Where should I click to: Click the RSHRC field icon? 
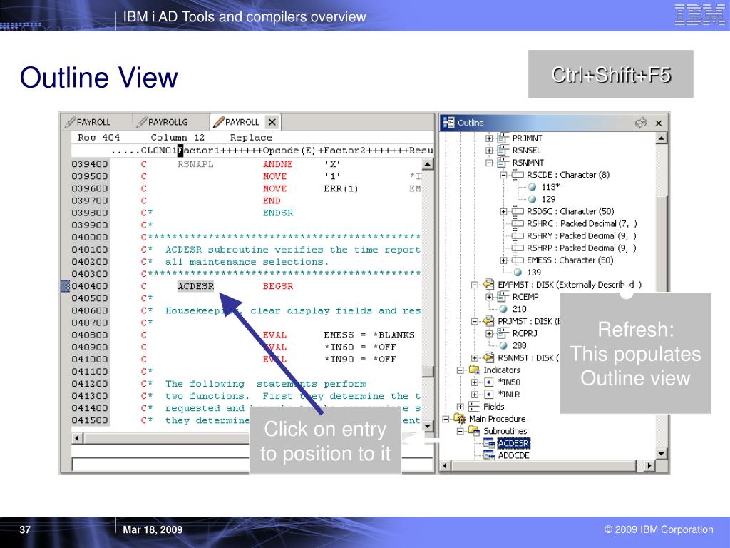coord(518,223)
